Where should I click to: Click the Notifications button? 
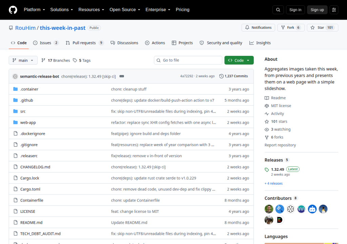coord(258,28)
